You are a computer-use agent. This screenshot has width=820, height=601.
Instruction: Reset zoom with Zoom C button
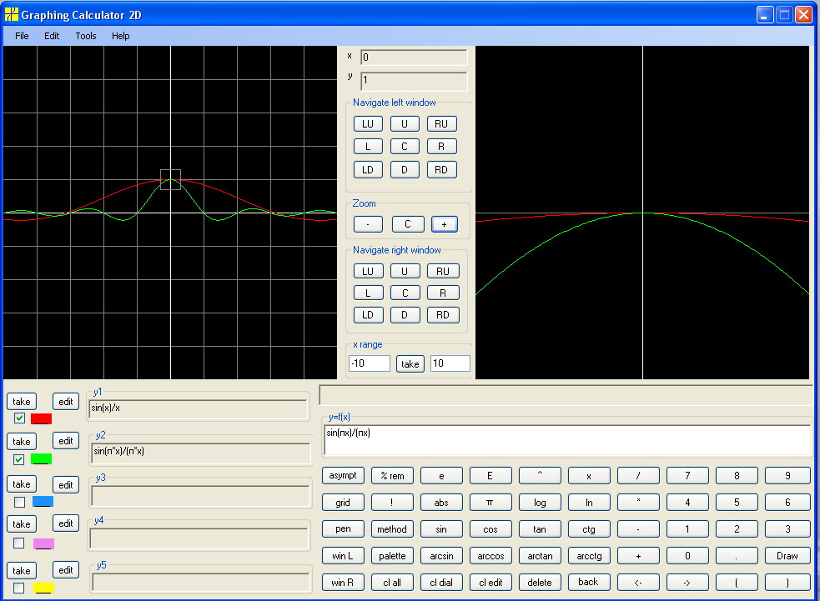point(408,224)
